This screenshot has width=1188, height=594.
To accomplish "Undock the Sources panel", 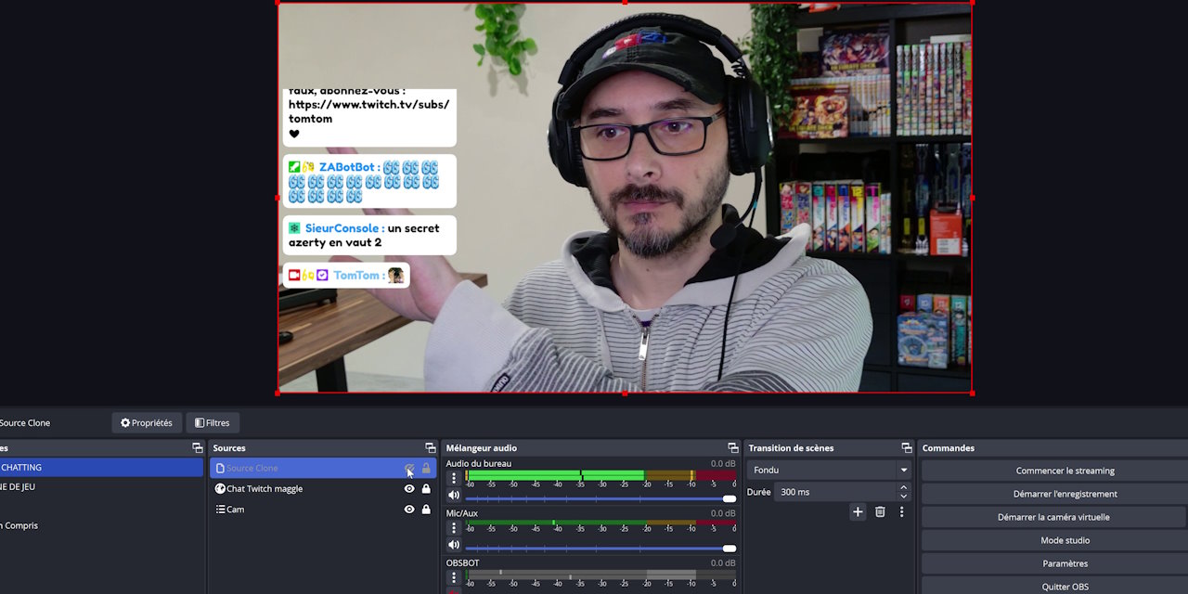I will pyautogui.click(x=430, y=448).
